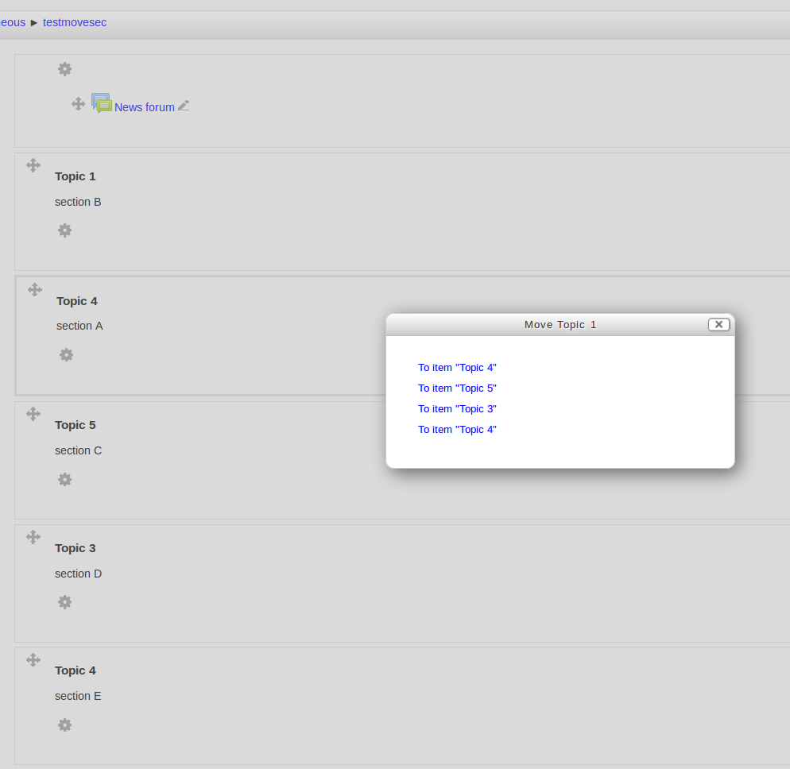Open the gear icon under section E
The image size is (790, 769).
(x=65, y=725)
